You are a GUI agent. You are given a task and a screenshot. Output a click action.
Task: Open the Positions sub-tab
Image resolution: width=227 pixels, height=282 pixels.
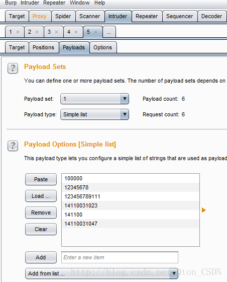[43, 47]
